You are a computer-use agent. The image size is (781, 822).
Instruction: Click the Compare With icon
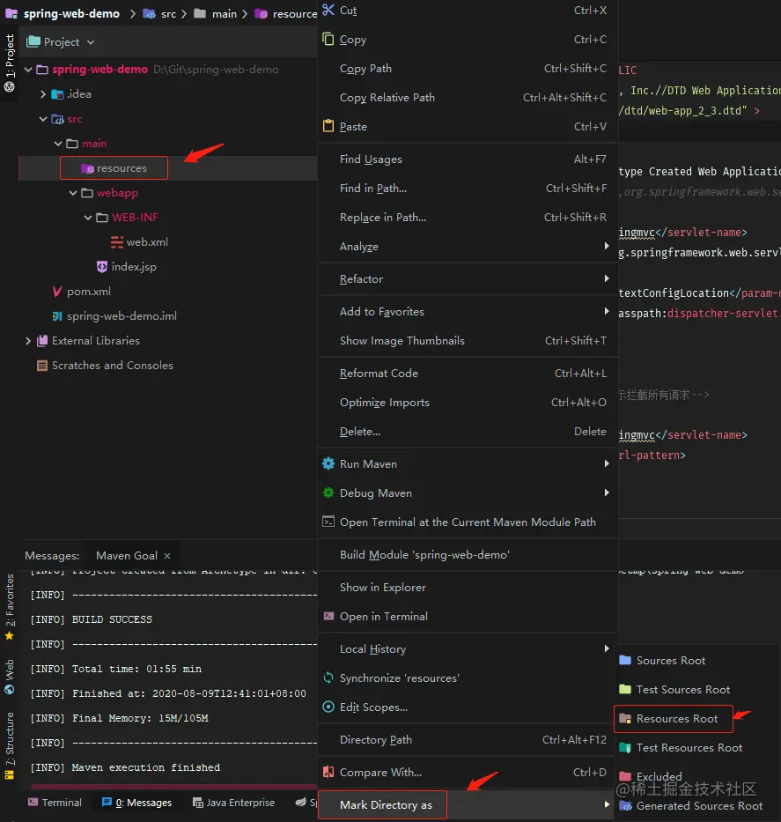point(328,772)
